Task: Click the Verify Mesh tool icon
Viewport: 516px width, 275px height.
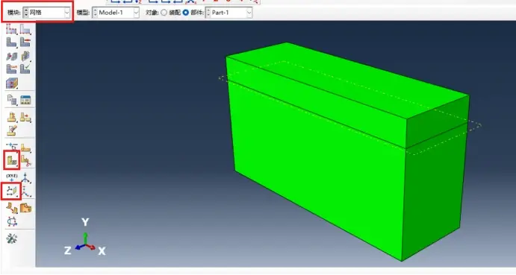Action: 25,69
